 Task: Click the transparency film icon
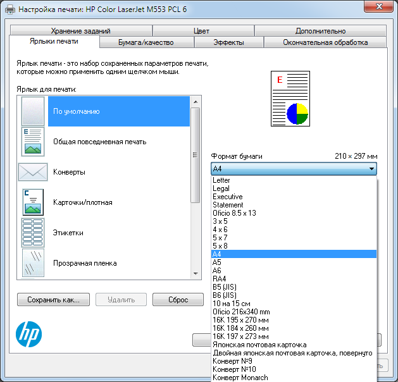33,263
